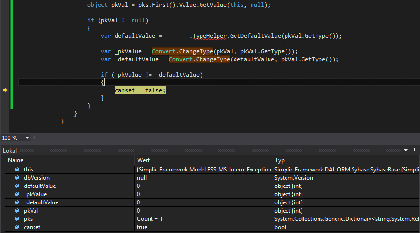Click the 'Count = 1' value of pks

click(150, 219)
